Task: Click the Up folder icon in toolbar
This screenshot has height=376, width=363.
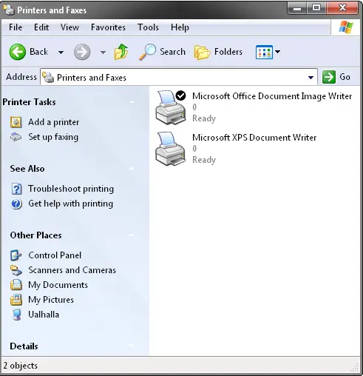Action: pos(121,52)
